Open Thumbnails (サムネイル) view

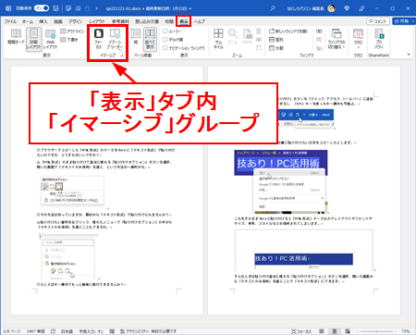coord(218,39)
